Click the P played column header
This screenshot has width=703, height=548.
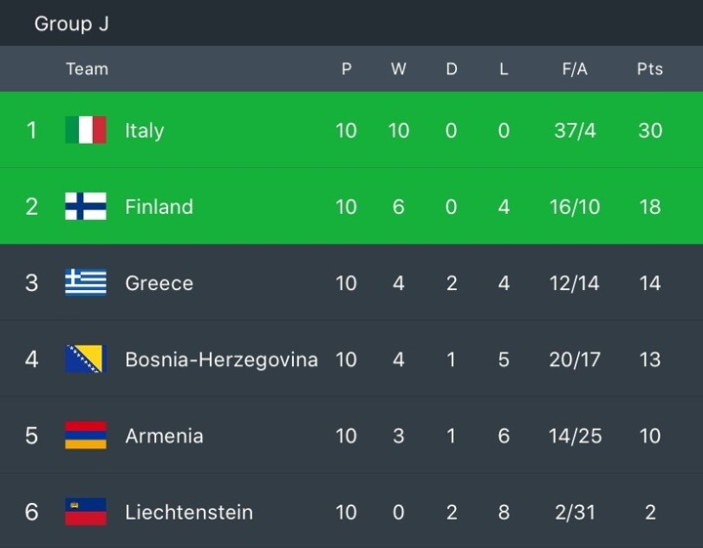pyautogui.click(x=346, y=68)
